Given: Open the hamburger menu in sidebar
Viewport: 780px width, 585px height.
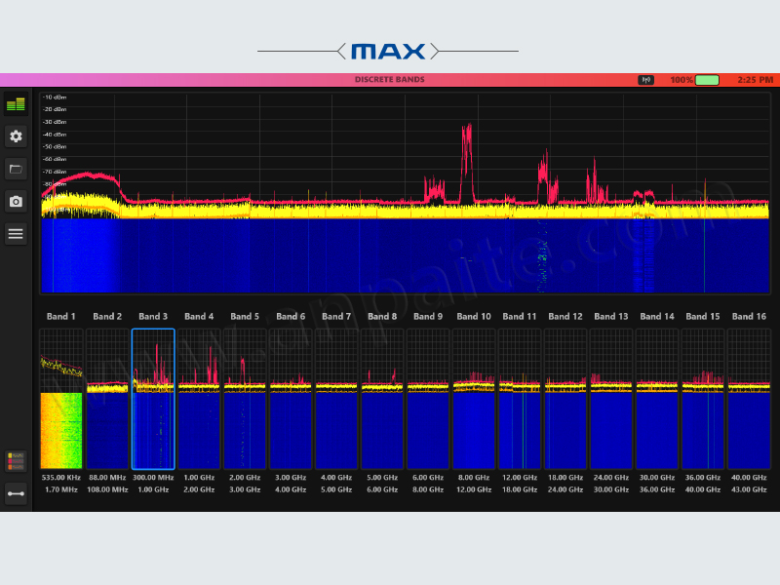Looking at the screenshot, I should coord(16,233).
